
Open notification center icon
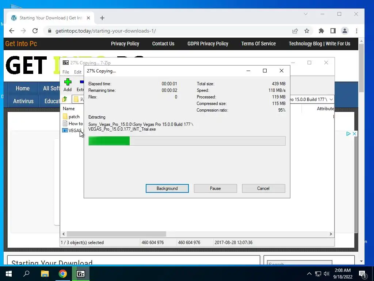coord(362,274)
